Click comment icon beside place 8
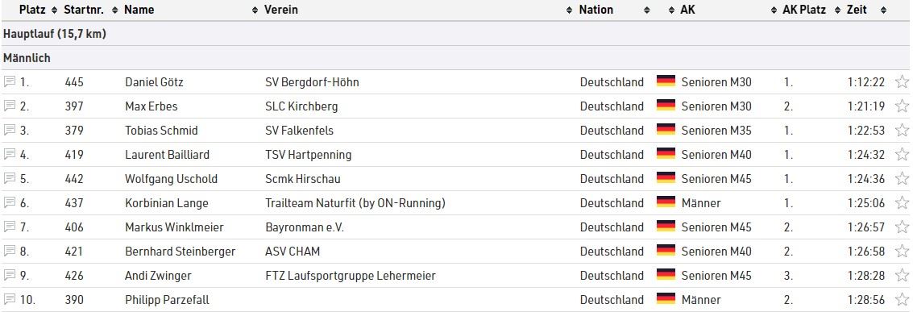913x312 pixels. click(x=9, y=251)
